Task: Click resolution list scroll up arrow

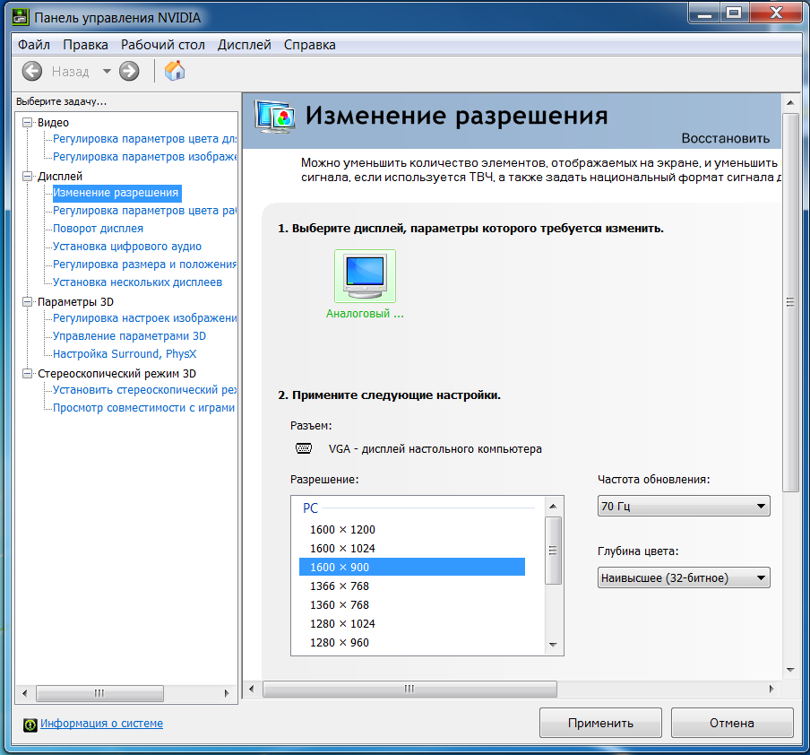Action: coord(553,507)
